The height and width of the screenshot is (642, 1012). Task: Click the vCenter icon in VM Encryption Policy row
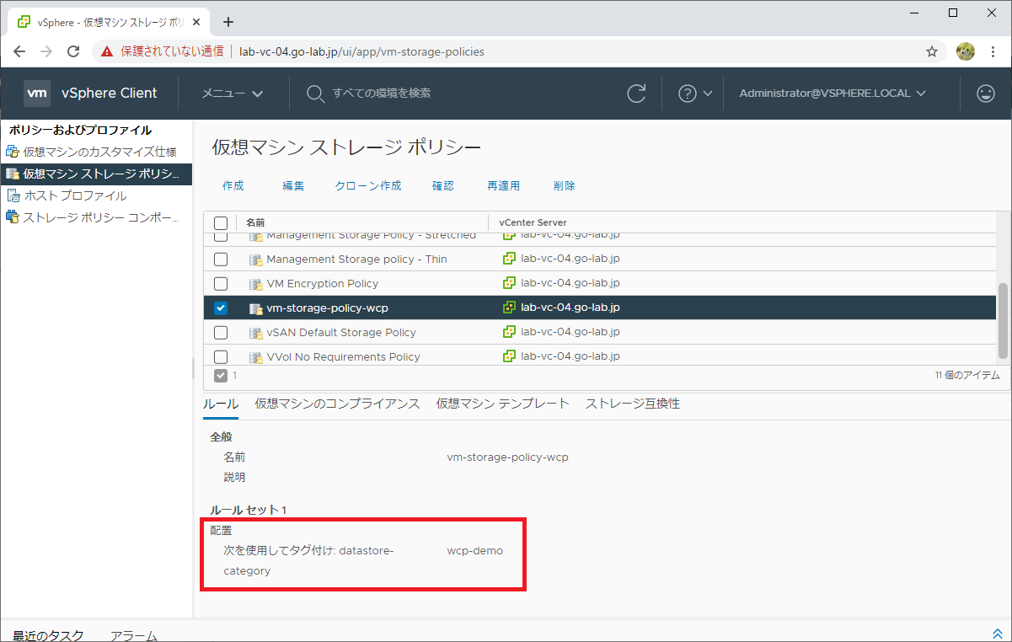[x=509, y=283]
